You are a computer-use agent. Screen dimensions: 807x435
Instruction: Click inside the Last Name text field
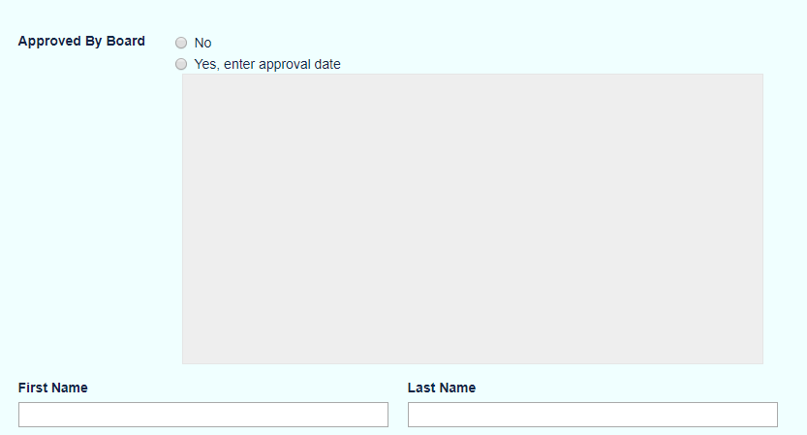[x=592, y=415]
